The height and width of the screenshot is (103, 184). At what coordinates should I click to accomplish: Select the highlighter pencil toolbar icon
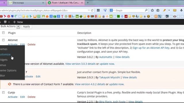pyautogui.click(x=164, y=10)
